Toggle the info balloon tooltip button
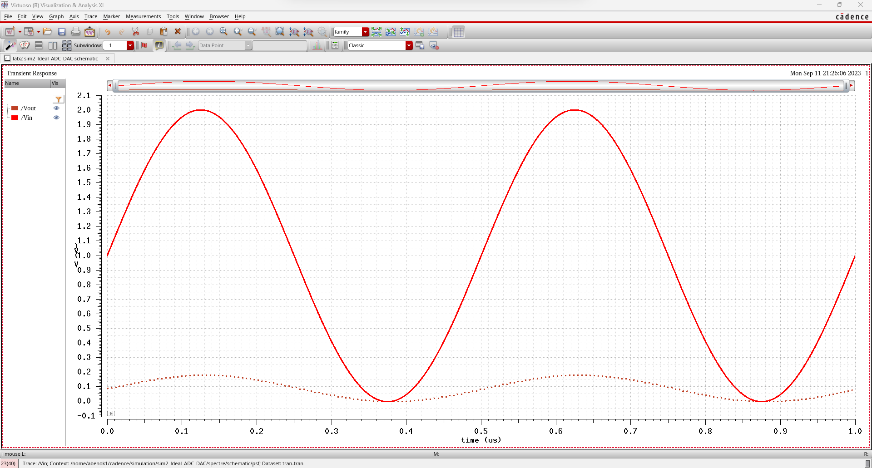This screenshot has height=468, width=872. [x=159, y=45]
